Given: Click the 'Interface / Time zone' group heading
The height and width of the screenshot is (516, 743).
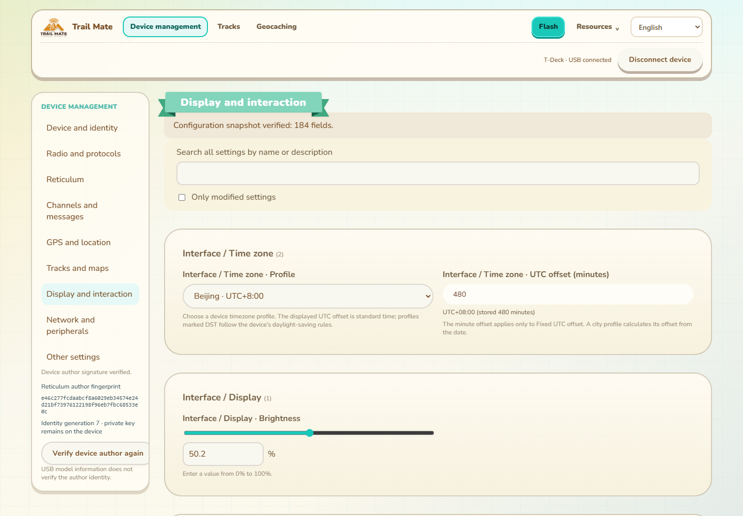Looking at the screenshot, I should (228, 253).
